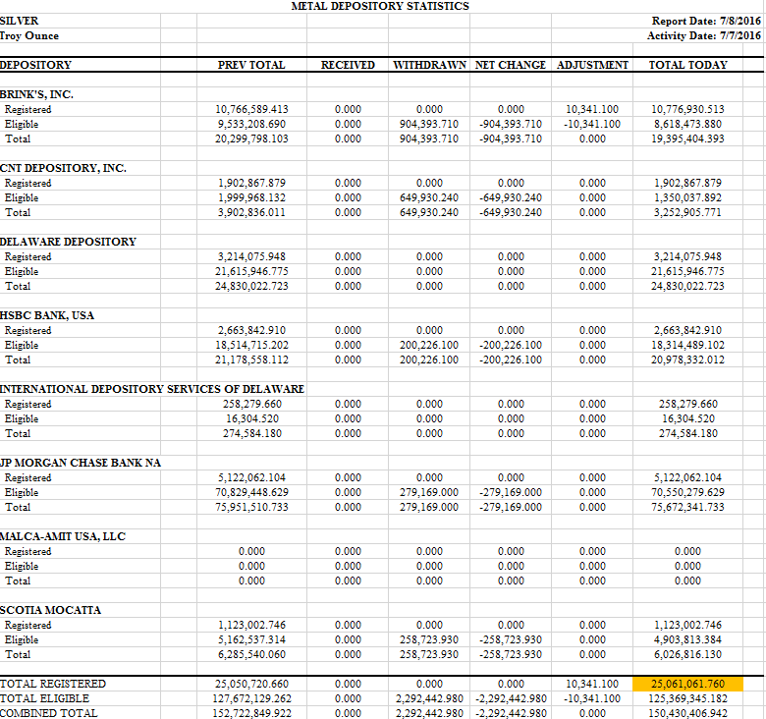Click INTERNATIONAL DEPOSITORY SERVICES OF DELAWARE heading

pos(152,389)
